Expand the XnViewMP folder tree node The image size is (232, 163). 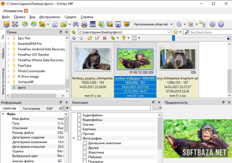8,82
